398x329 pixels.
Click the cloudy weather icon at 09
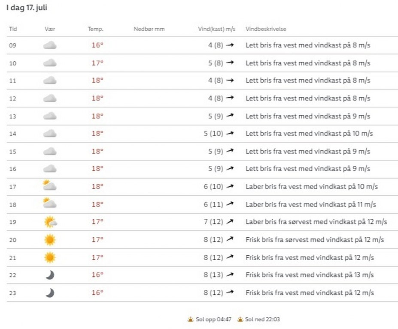click(x=50, y=45)
